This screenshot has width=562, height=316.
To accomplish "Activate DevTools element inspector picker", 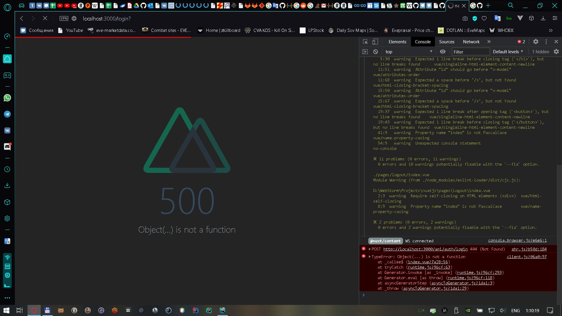I will [365, 42].
